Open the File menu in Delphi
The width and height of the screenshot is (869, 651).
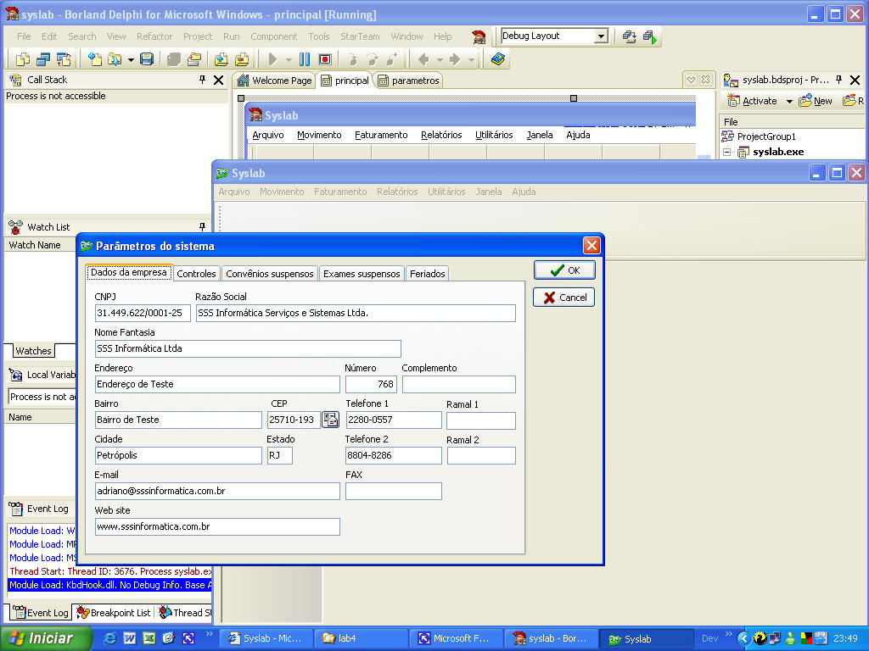tap(24, 36)
